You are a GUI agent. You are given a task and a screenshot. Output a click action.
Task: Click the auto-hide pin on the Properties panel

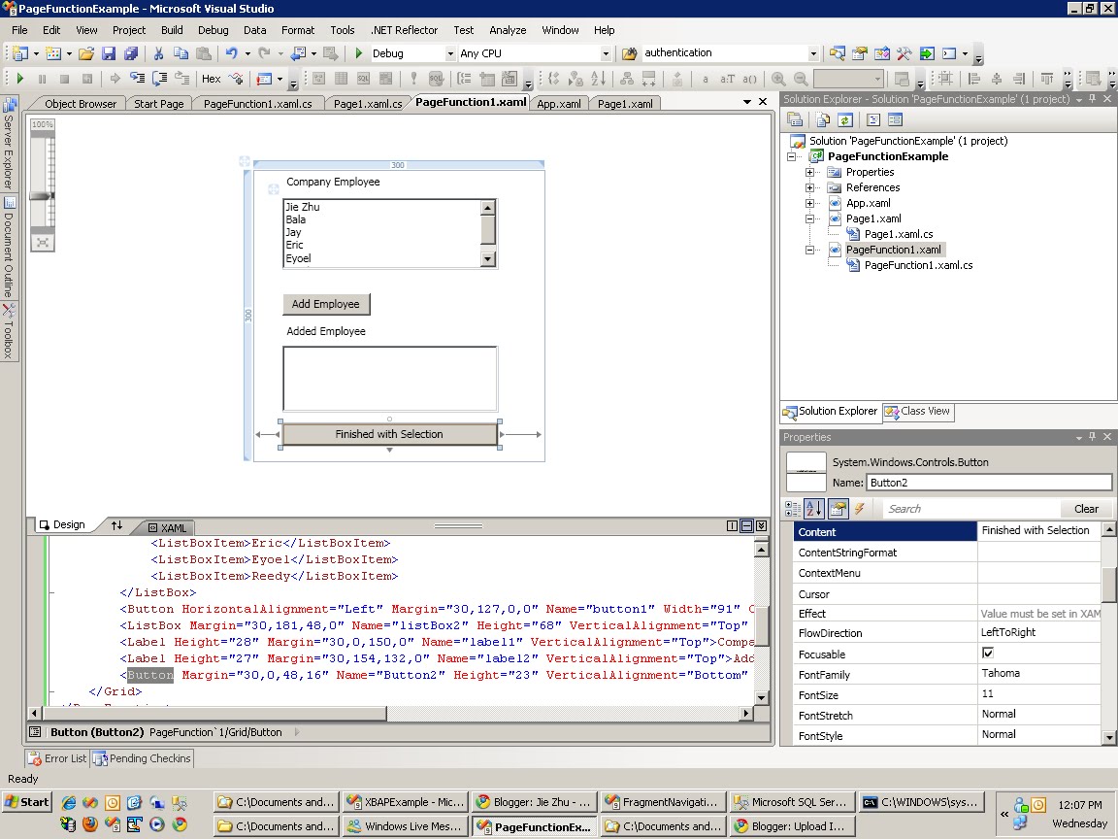click(x=1091, y=437)
